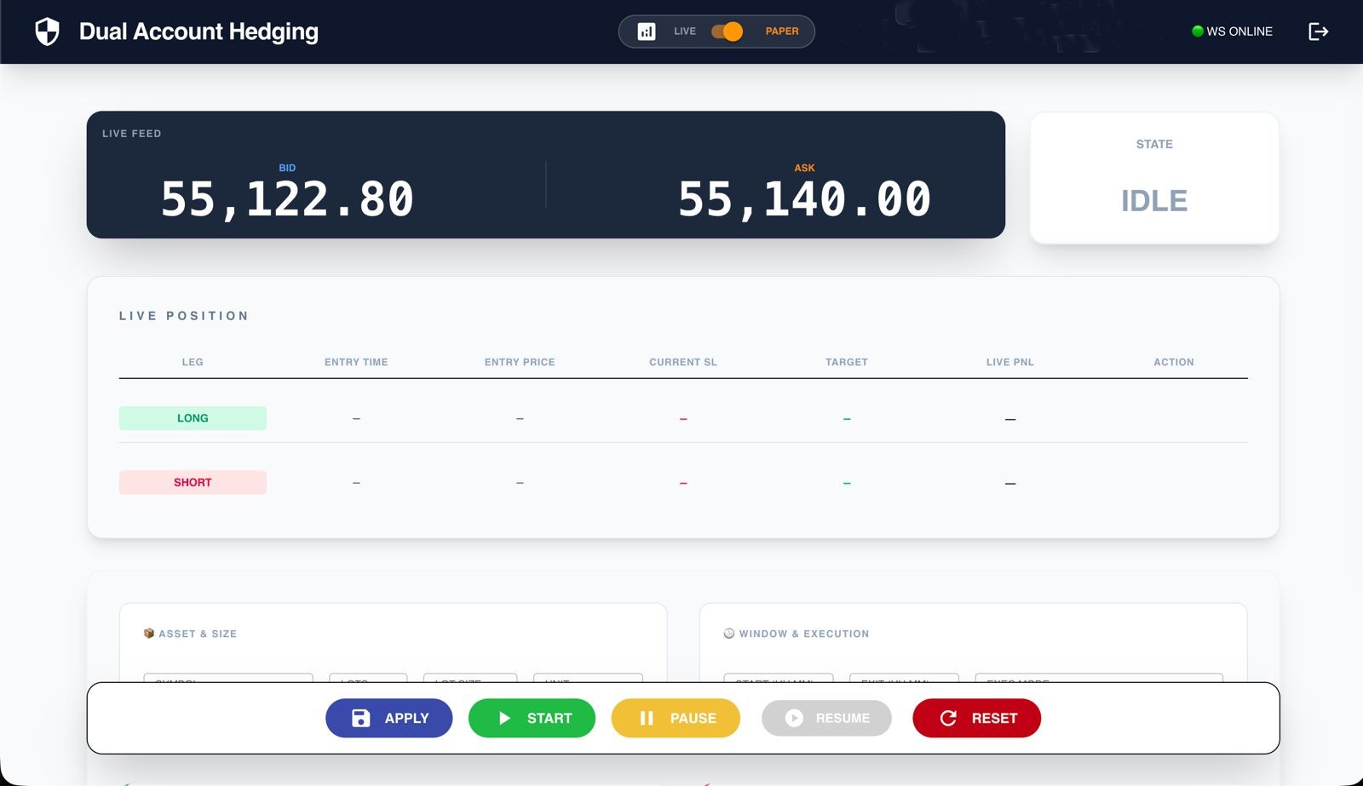Click the 'BID' label
Viewport: 1363px width, 786px height.
287,168
